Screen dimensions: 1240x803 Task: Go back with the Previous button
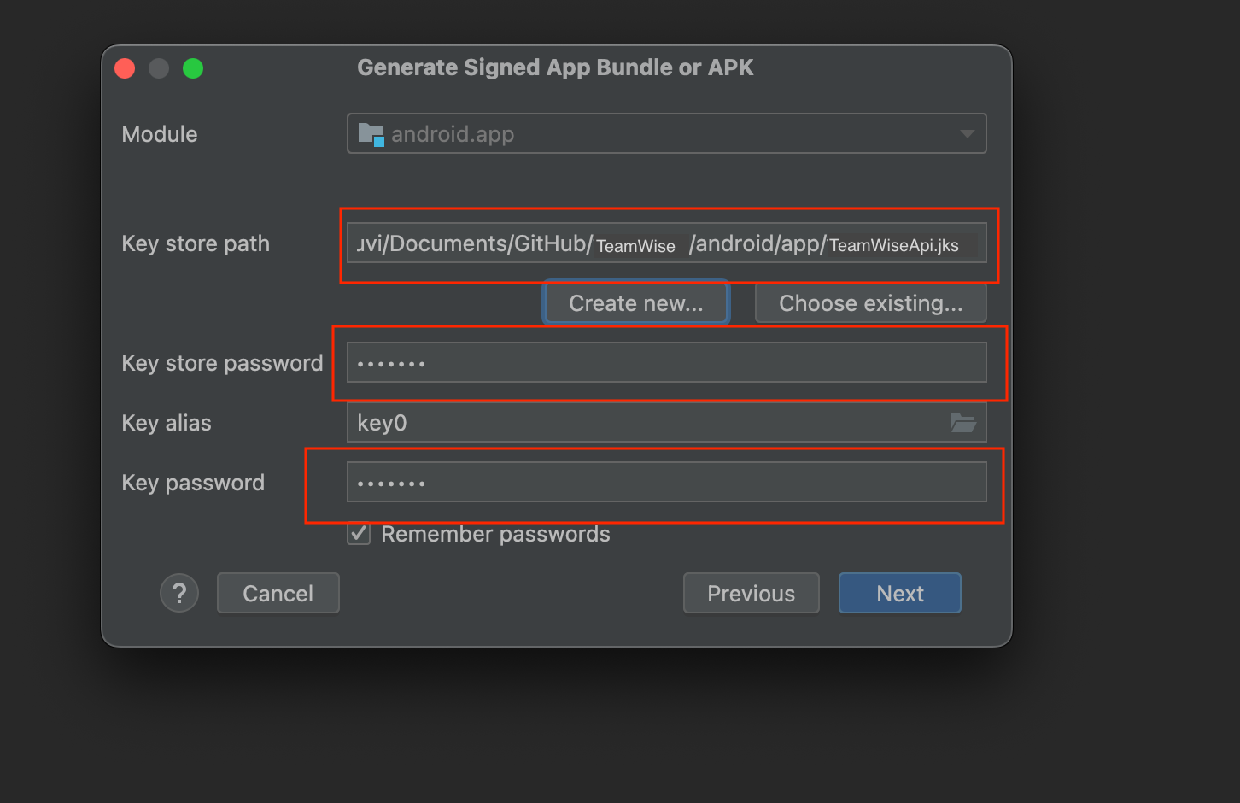coord(752,593)
